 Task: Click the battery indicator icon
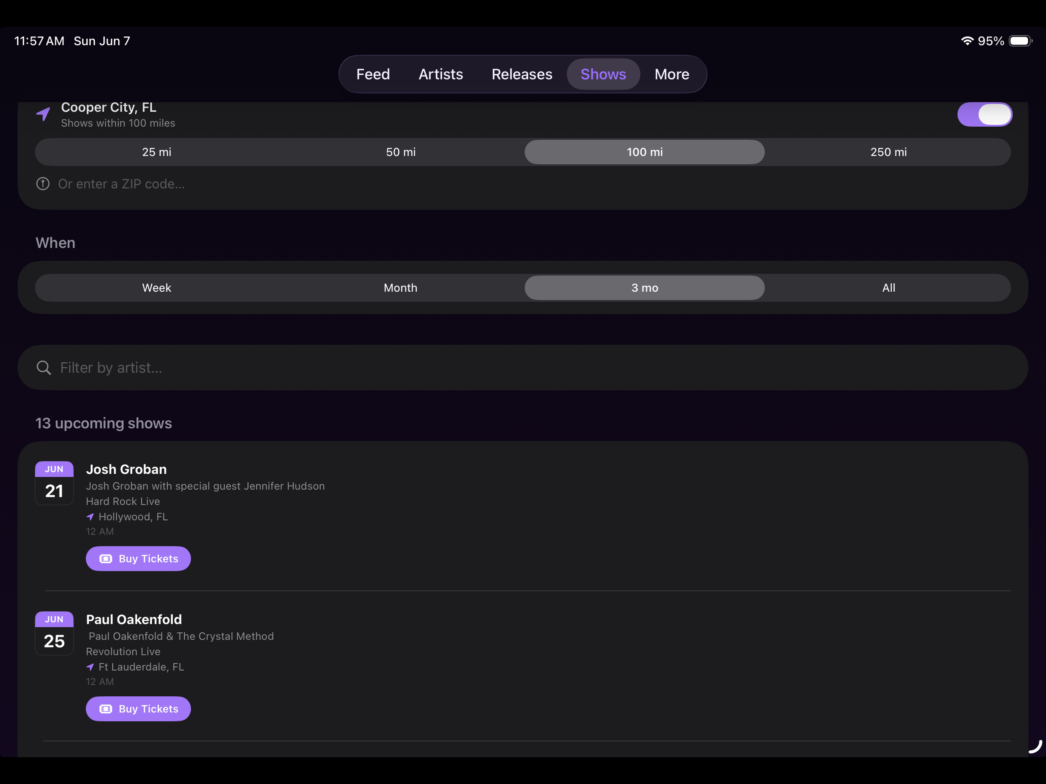pyautogui.click(x=1020, y=41)
